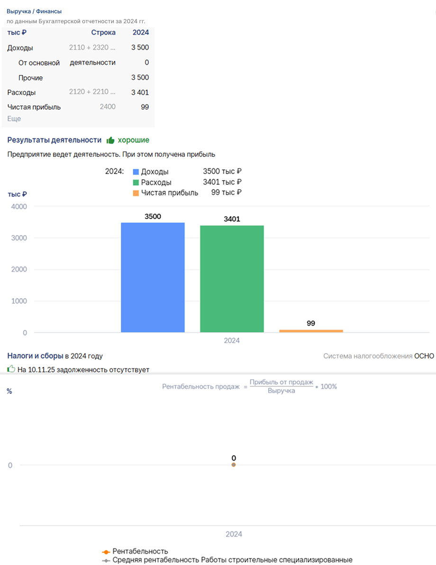Click the "Результаты деятельности" heading
Viewport: 436px width, 565px height.
tap(54, 140)
